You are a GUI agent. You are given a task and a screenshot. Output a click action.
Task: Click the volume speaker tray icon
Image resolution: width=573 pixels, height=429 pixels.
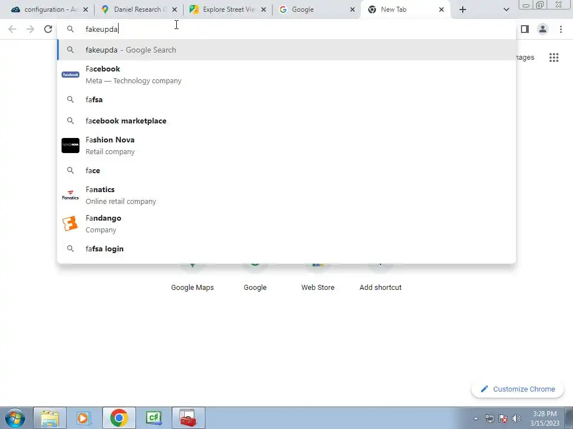point(516,418)
